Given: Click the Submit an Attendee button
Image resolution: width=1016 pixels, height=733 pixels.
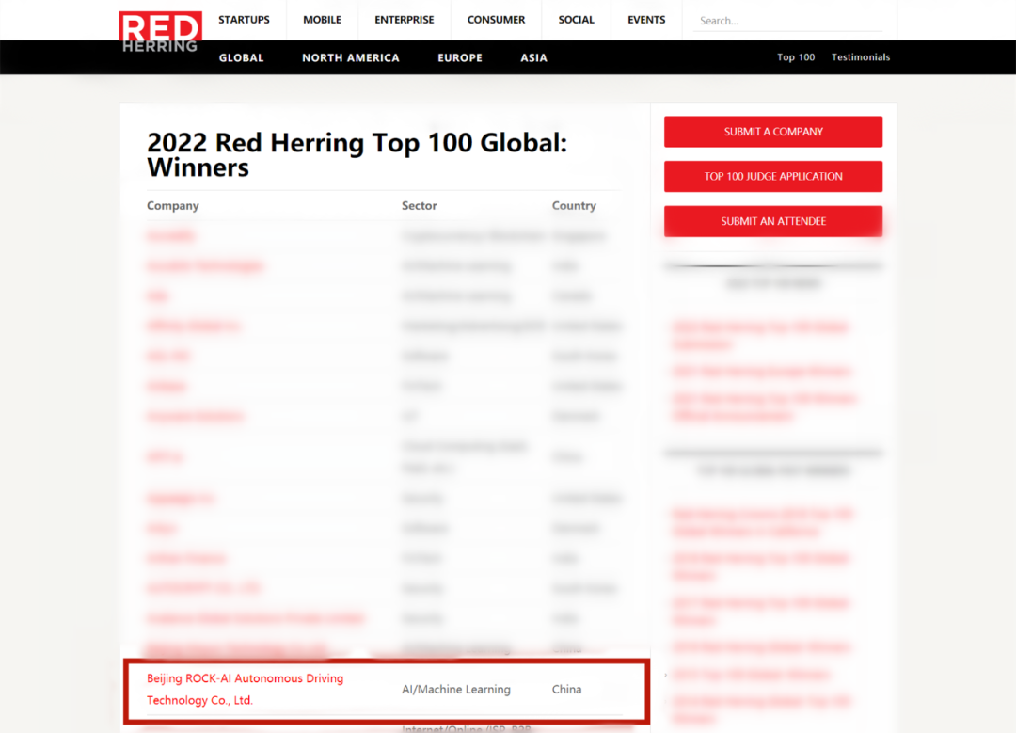Looking at the screenshot, I should pyautogui.click(x=773, y=221).
